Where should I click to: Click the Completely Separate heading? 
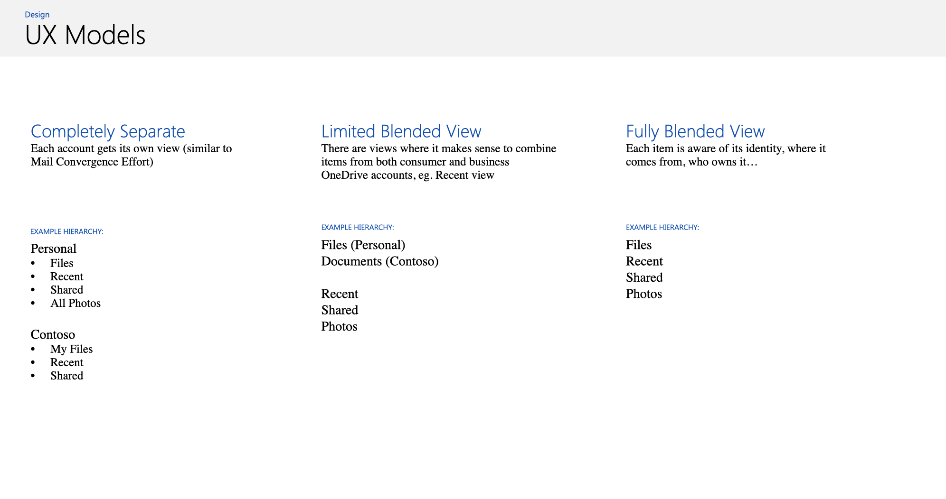(108, 131)
